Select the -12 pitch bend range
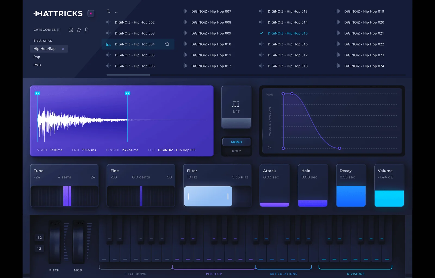435x278 pixels. [x=39, y=238]
